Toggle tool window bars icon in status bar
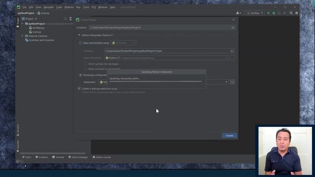This screenshot has width=315, height=177. [x=18, y=161]
